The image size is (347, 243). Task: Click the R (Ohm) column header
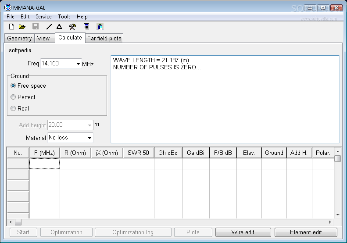pos(75,153)
